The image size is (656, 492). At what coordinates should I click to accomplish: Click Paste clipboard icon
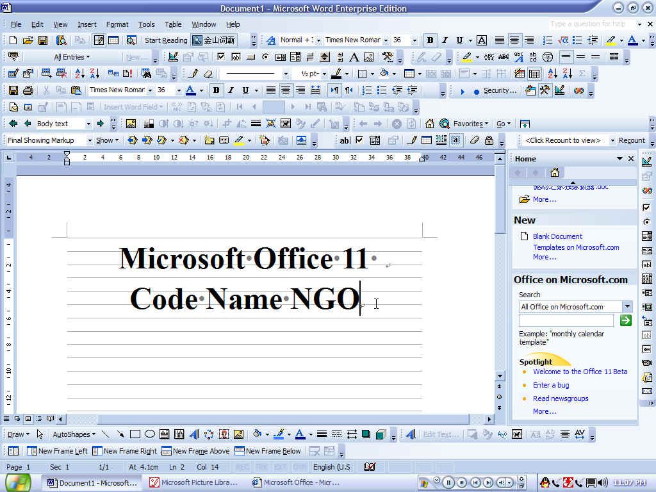[x=76, y=90]
